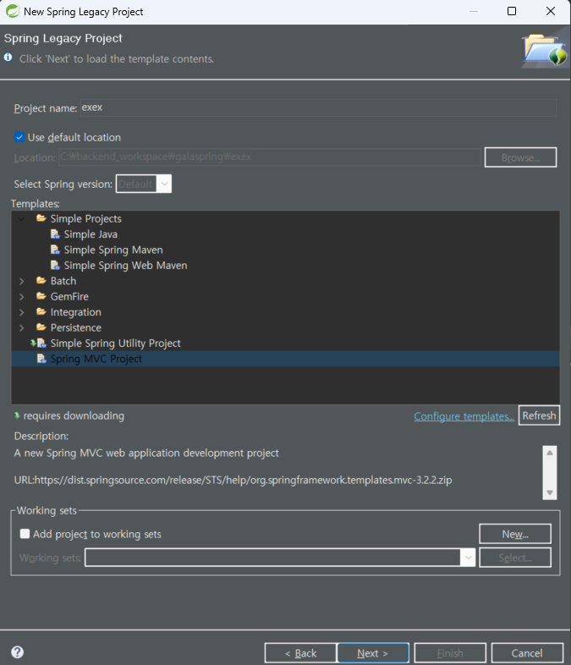Click the 'requires downloading' legend text
Screen dimensions: 571x665
tap(74, 415)
